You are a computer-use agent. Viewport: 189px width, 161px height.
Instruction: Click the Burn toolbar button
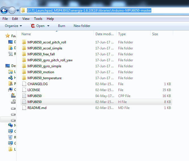pyautogui.click(x=61, y=26)
